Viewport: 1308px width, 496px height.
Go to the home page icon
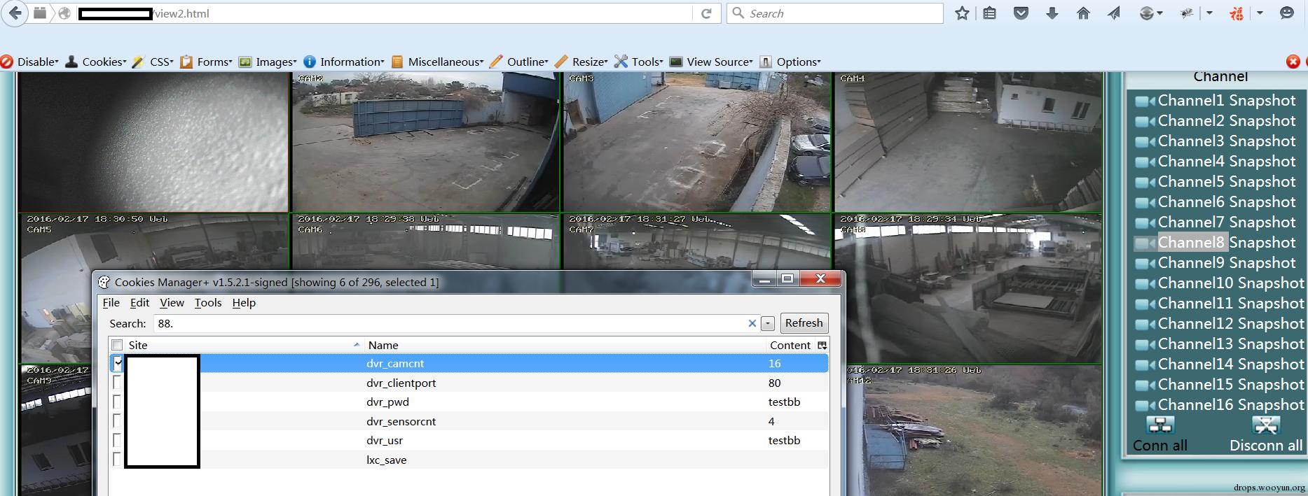[1083, 13]
